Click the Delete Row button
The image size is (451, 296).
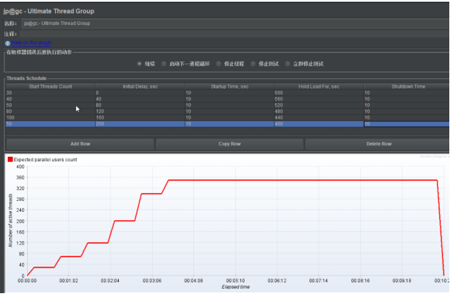pyautogui.click(x=379, y=144)
